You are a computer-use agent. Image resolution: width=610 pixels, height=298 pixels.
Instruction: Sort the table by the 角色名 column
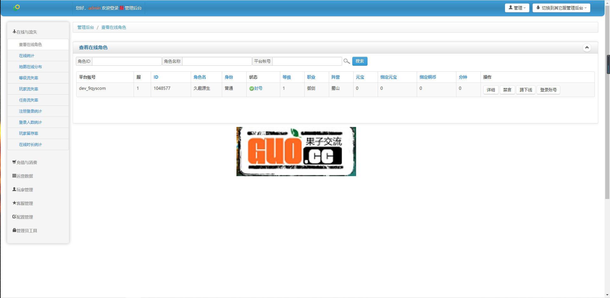[200, 77]
